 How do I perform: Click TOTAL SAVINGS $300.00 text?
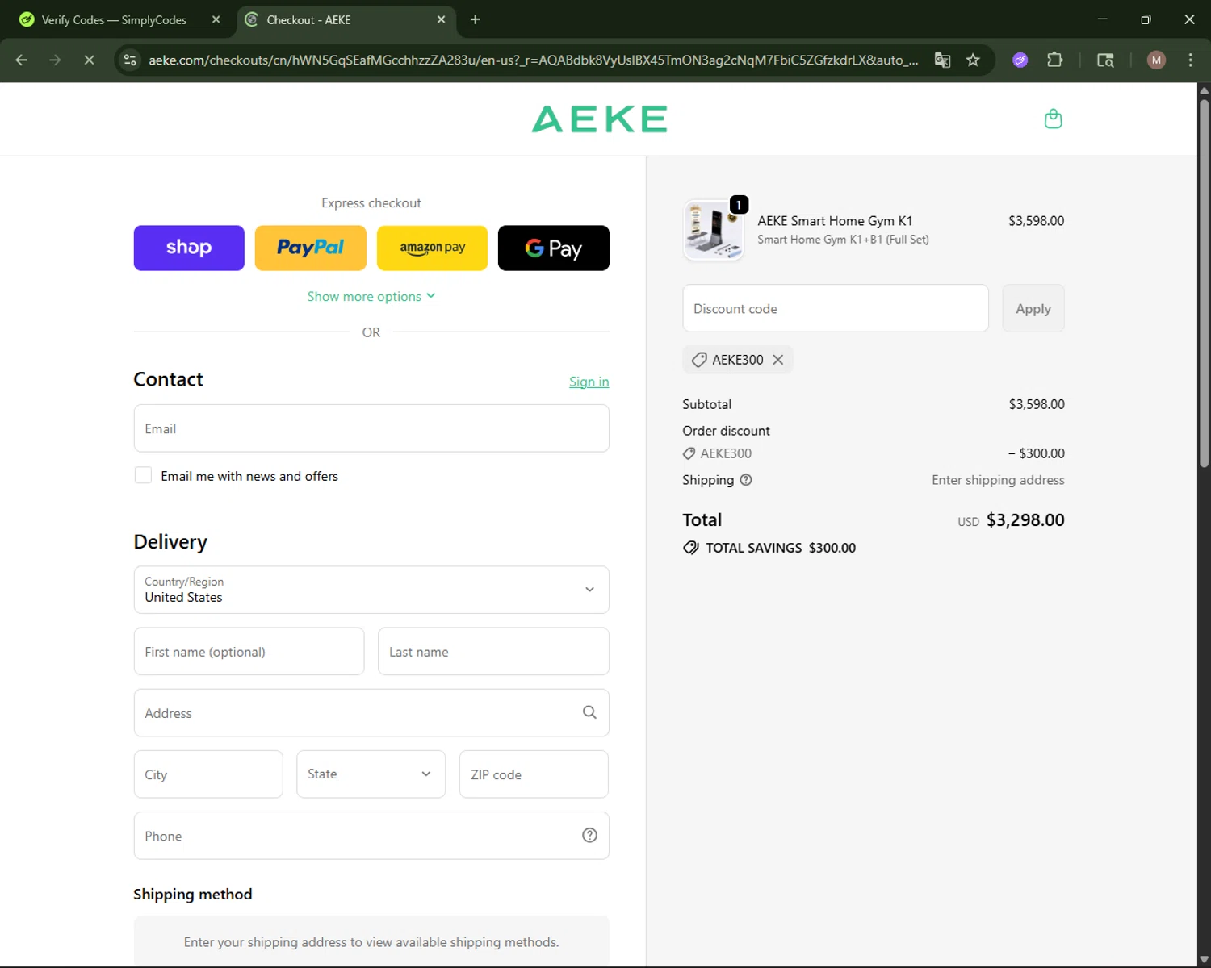[x=781, y=548]
